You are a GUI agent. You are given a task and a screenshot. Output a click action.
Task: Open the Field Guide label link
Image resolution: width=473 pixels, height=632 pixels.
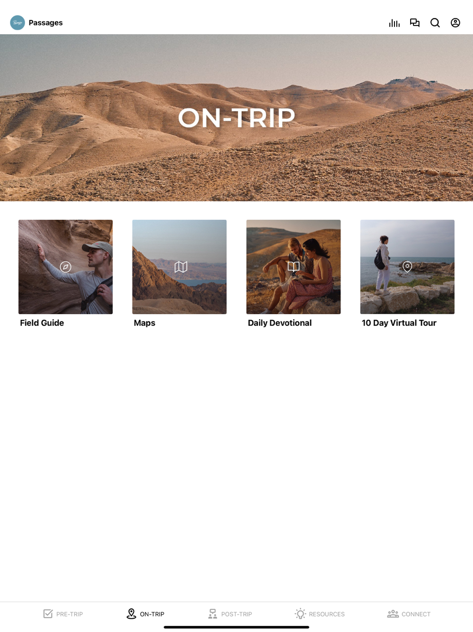(42, 323)
